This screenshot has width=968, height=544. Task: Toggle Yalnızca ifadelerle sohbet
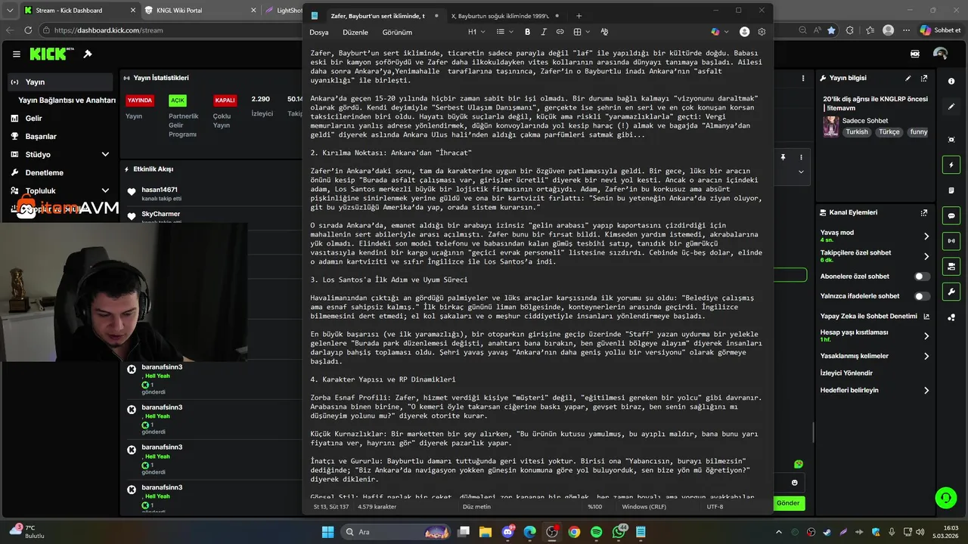922,296
